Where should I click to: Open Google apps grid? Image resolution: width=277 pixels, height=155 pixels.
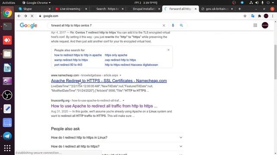pos(255,25)
